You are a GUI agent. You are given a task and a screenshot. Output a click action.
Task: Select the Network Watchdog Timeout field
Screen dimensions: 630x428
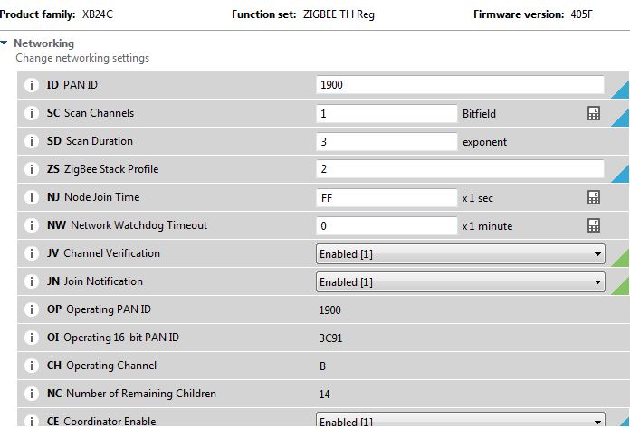click(387, 225)
